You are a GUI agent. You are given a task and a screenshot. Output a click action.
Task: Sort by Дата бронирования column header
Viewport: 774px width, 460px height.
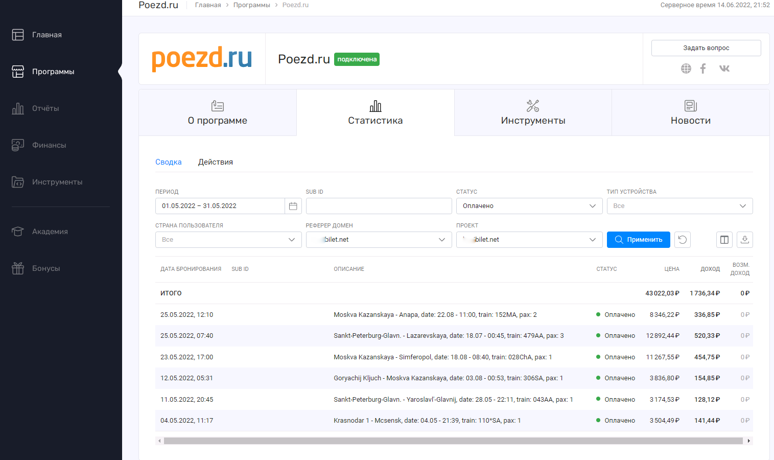(x=191, y=269)
